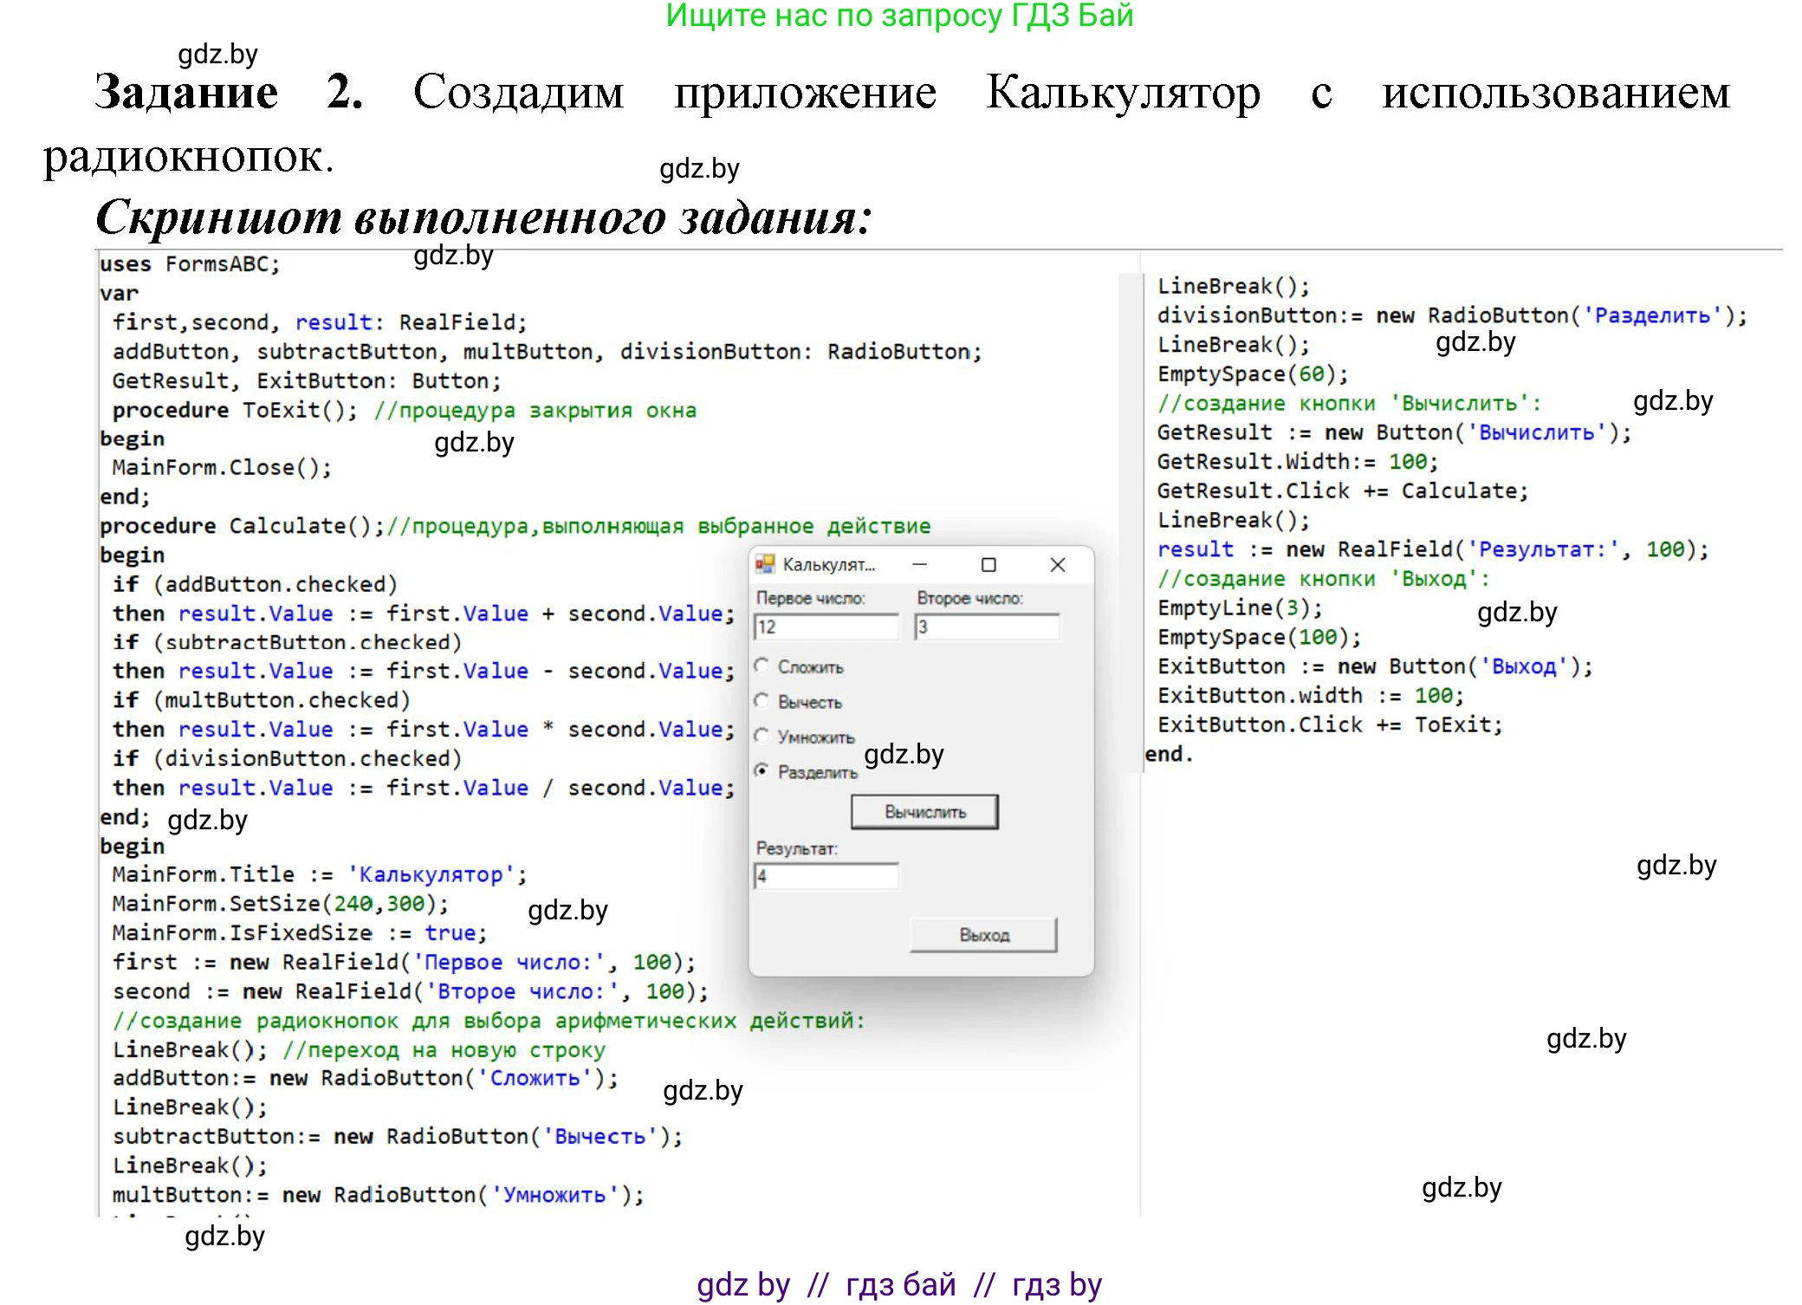Click the 'first,second, result: RealField;' declaration
Screen dimensions: 1802x1305
pos(320,322)
